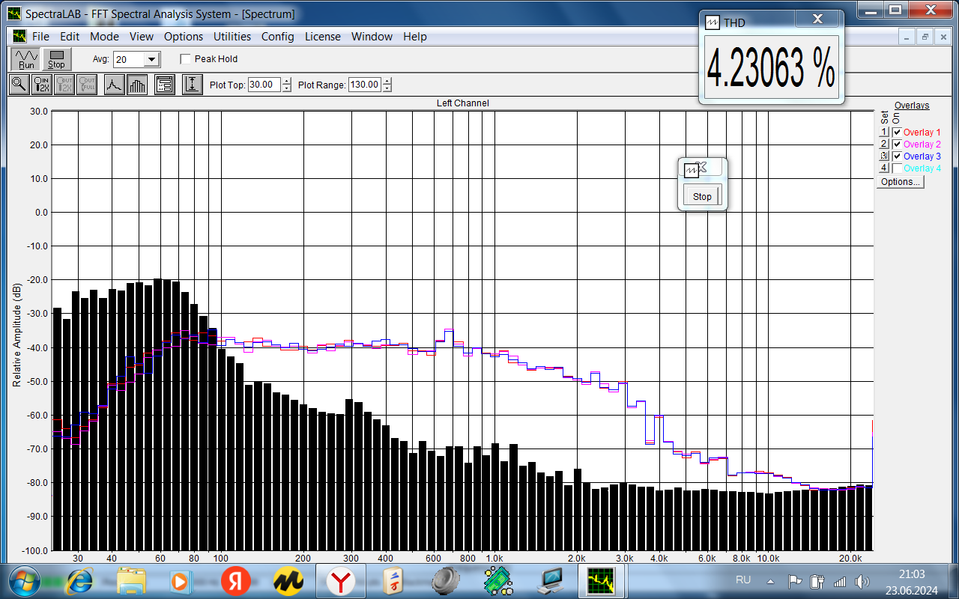
Task: Click overlay Set button 2
Action: pyautogui.click(x=884, y=145)
